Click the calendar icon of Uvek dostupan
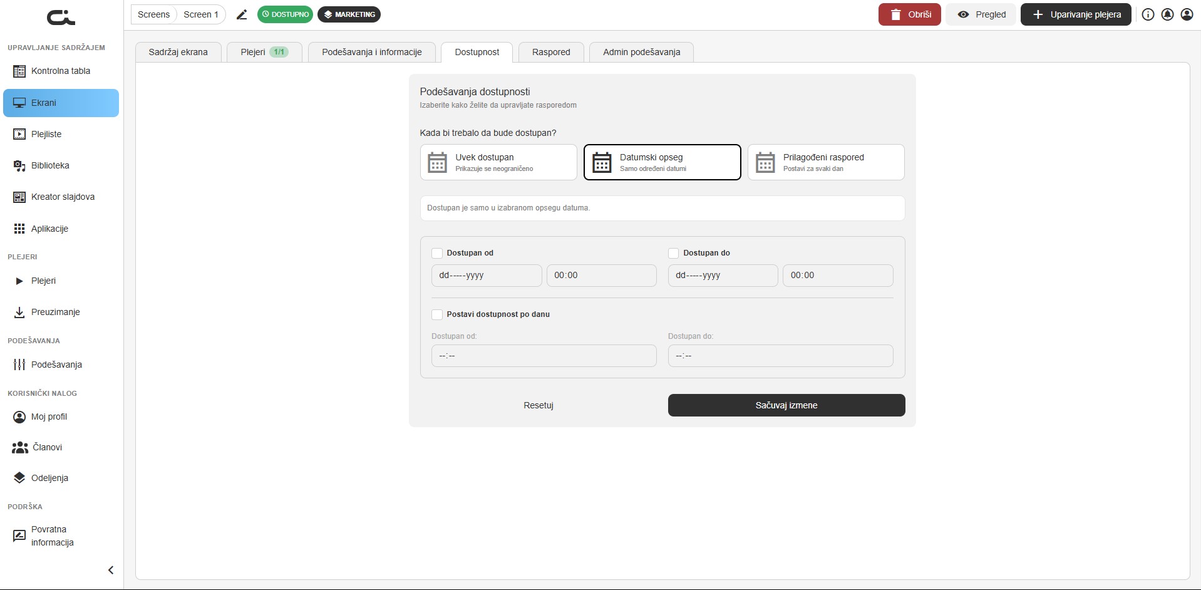 [x=437, y=162]
